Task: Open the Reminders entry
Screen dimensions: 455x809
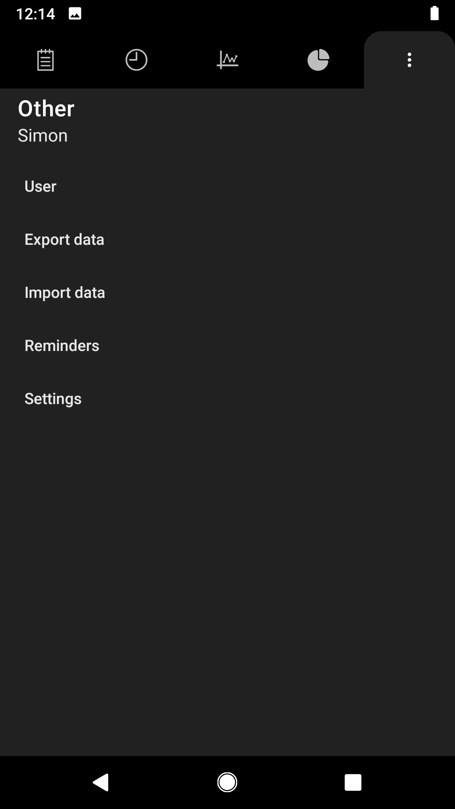Action: 227,346
